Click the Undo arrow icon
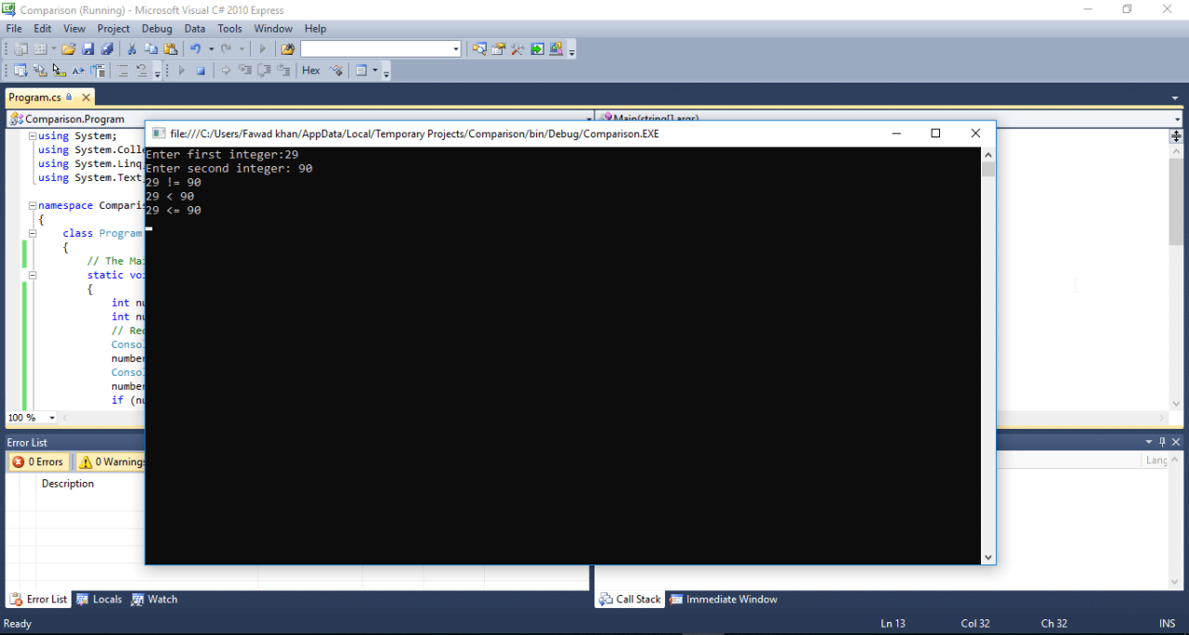This screenshot has height=635, width=1189. pos(195,48)
